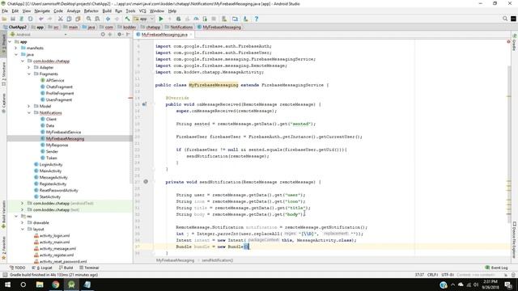518x291 pixels.
Task: Open the VCS menu
Action: [142, 11]
